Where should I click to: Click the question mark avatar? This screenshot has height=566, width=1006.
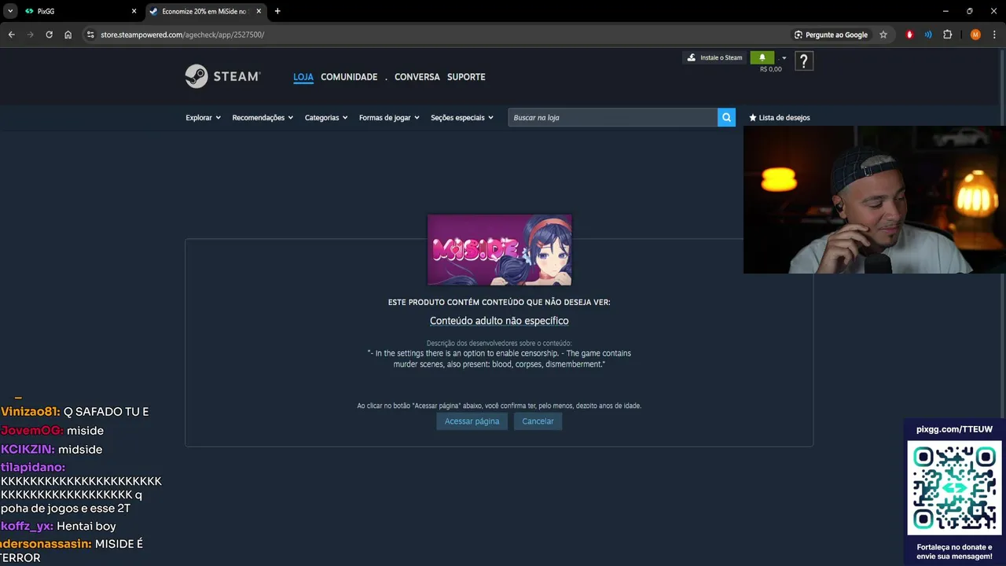(x=803, y=61)
